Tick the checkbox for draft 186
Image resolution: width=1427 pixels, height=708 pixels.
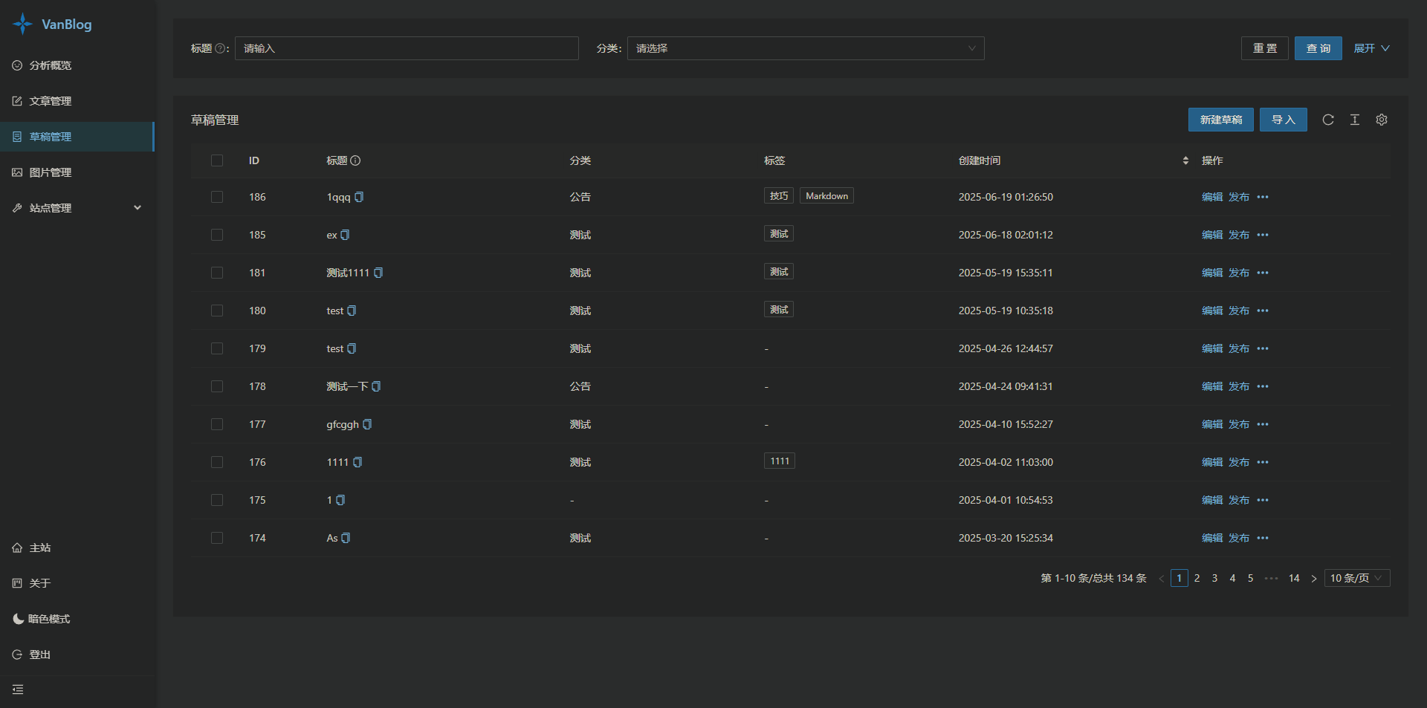(x=217, y=197)
